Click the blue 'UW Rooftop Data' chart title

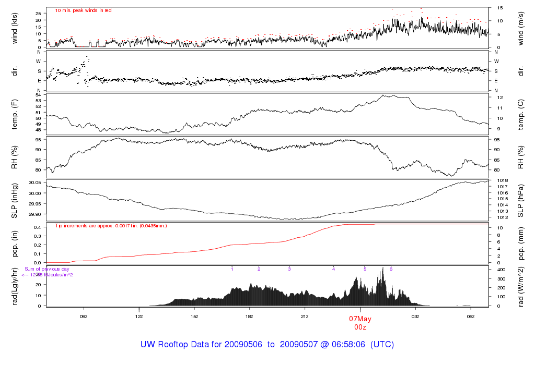[x=267, y=344]
